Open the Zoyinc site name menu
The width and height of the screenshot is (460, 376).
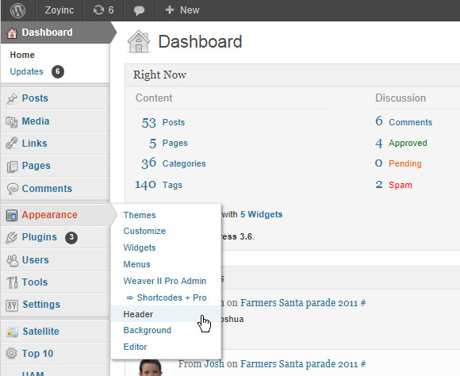(x=59, y=10)
